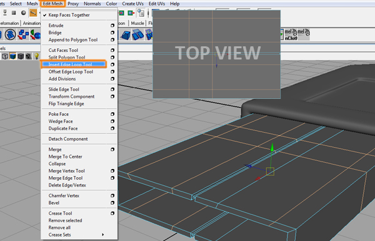Open the Slide Edge Tool option box
This screenshot has width=375, height=241.
pyautogui.click(x=112, y=90)
